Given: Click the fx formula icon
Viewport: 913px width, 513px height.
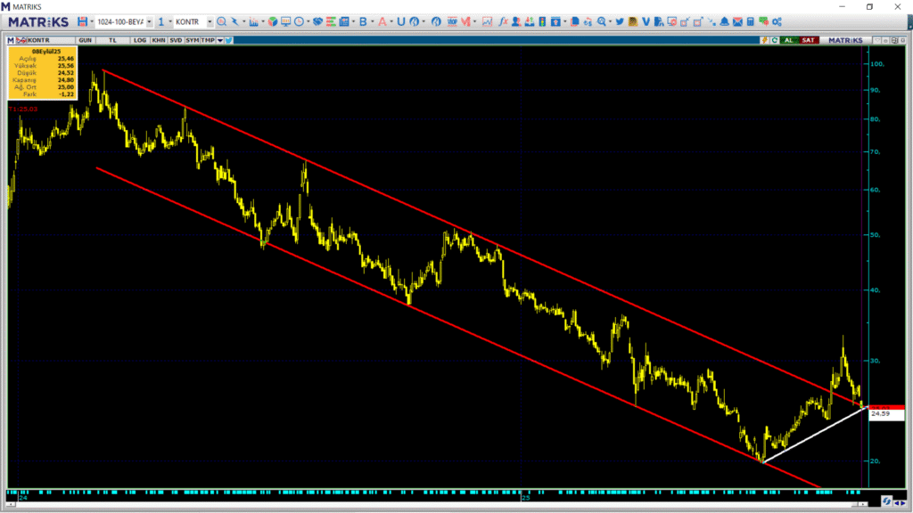Looking at the screenshot, I should 504,21.
